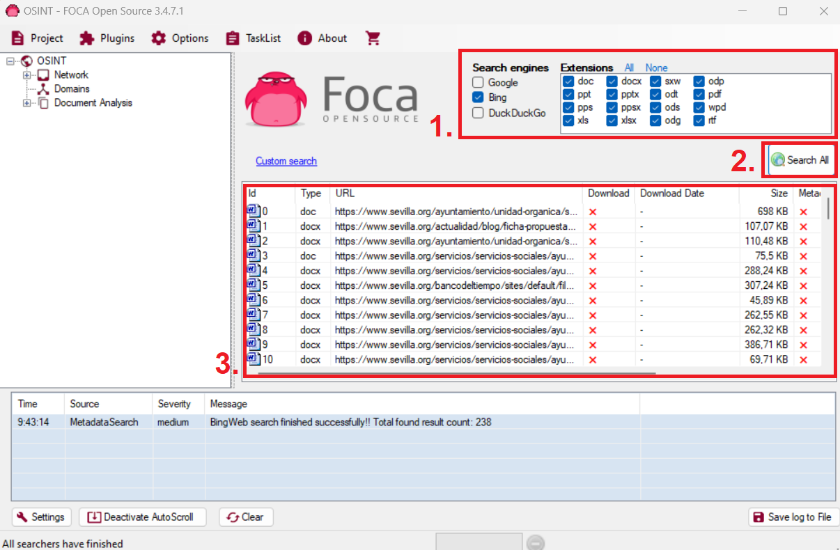Click the Search All button
Image resolution: width=840 pixels, height=550 pixels.
click(800, 160)
